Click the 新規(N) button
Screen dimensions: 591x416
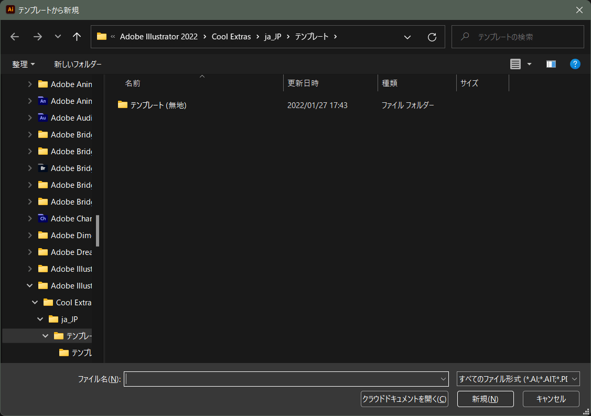coord(486,399)
